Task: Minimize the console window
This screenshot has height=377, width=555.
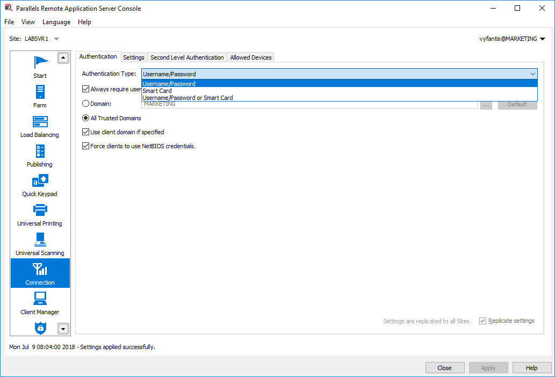Action: pyautogui.click(x=493, y=8)
